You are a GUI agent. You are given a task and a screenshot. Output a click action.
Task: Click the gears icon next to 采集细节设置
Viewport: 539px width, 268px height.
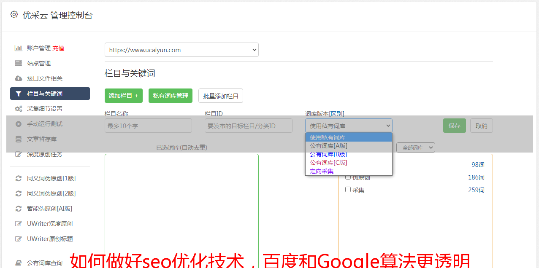pos(19,109)
